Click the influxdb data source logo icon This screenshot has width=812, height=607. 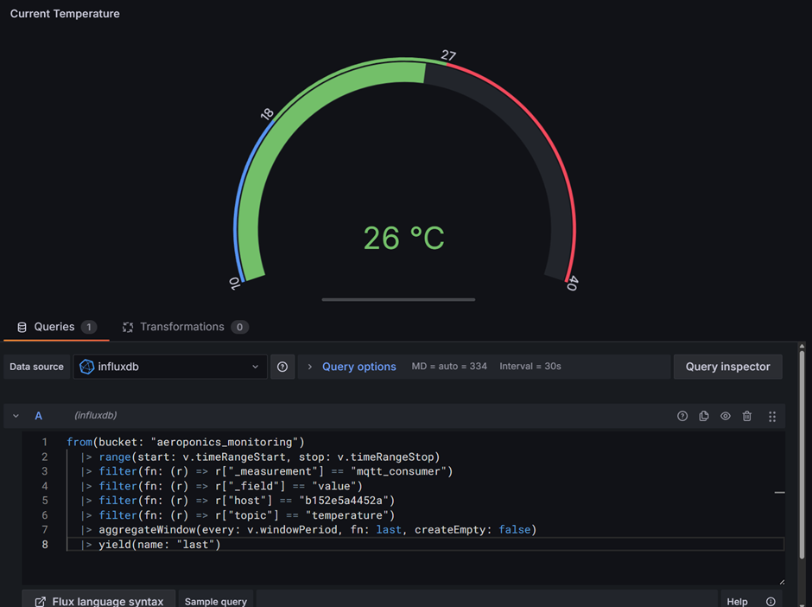[86, 367]
